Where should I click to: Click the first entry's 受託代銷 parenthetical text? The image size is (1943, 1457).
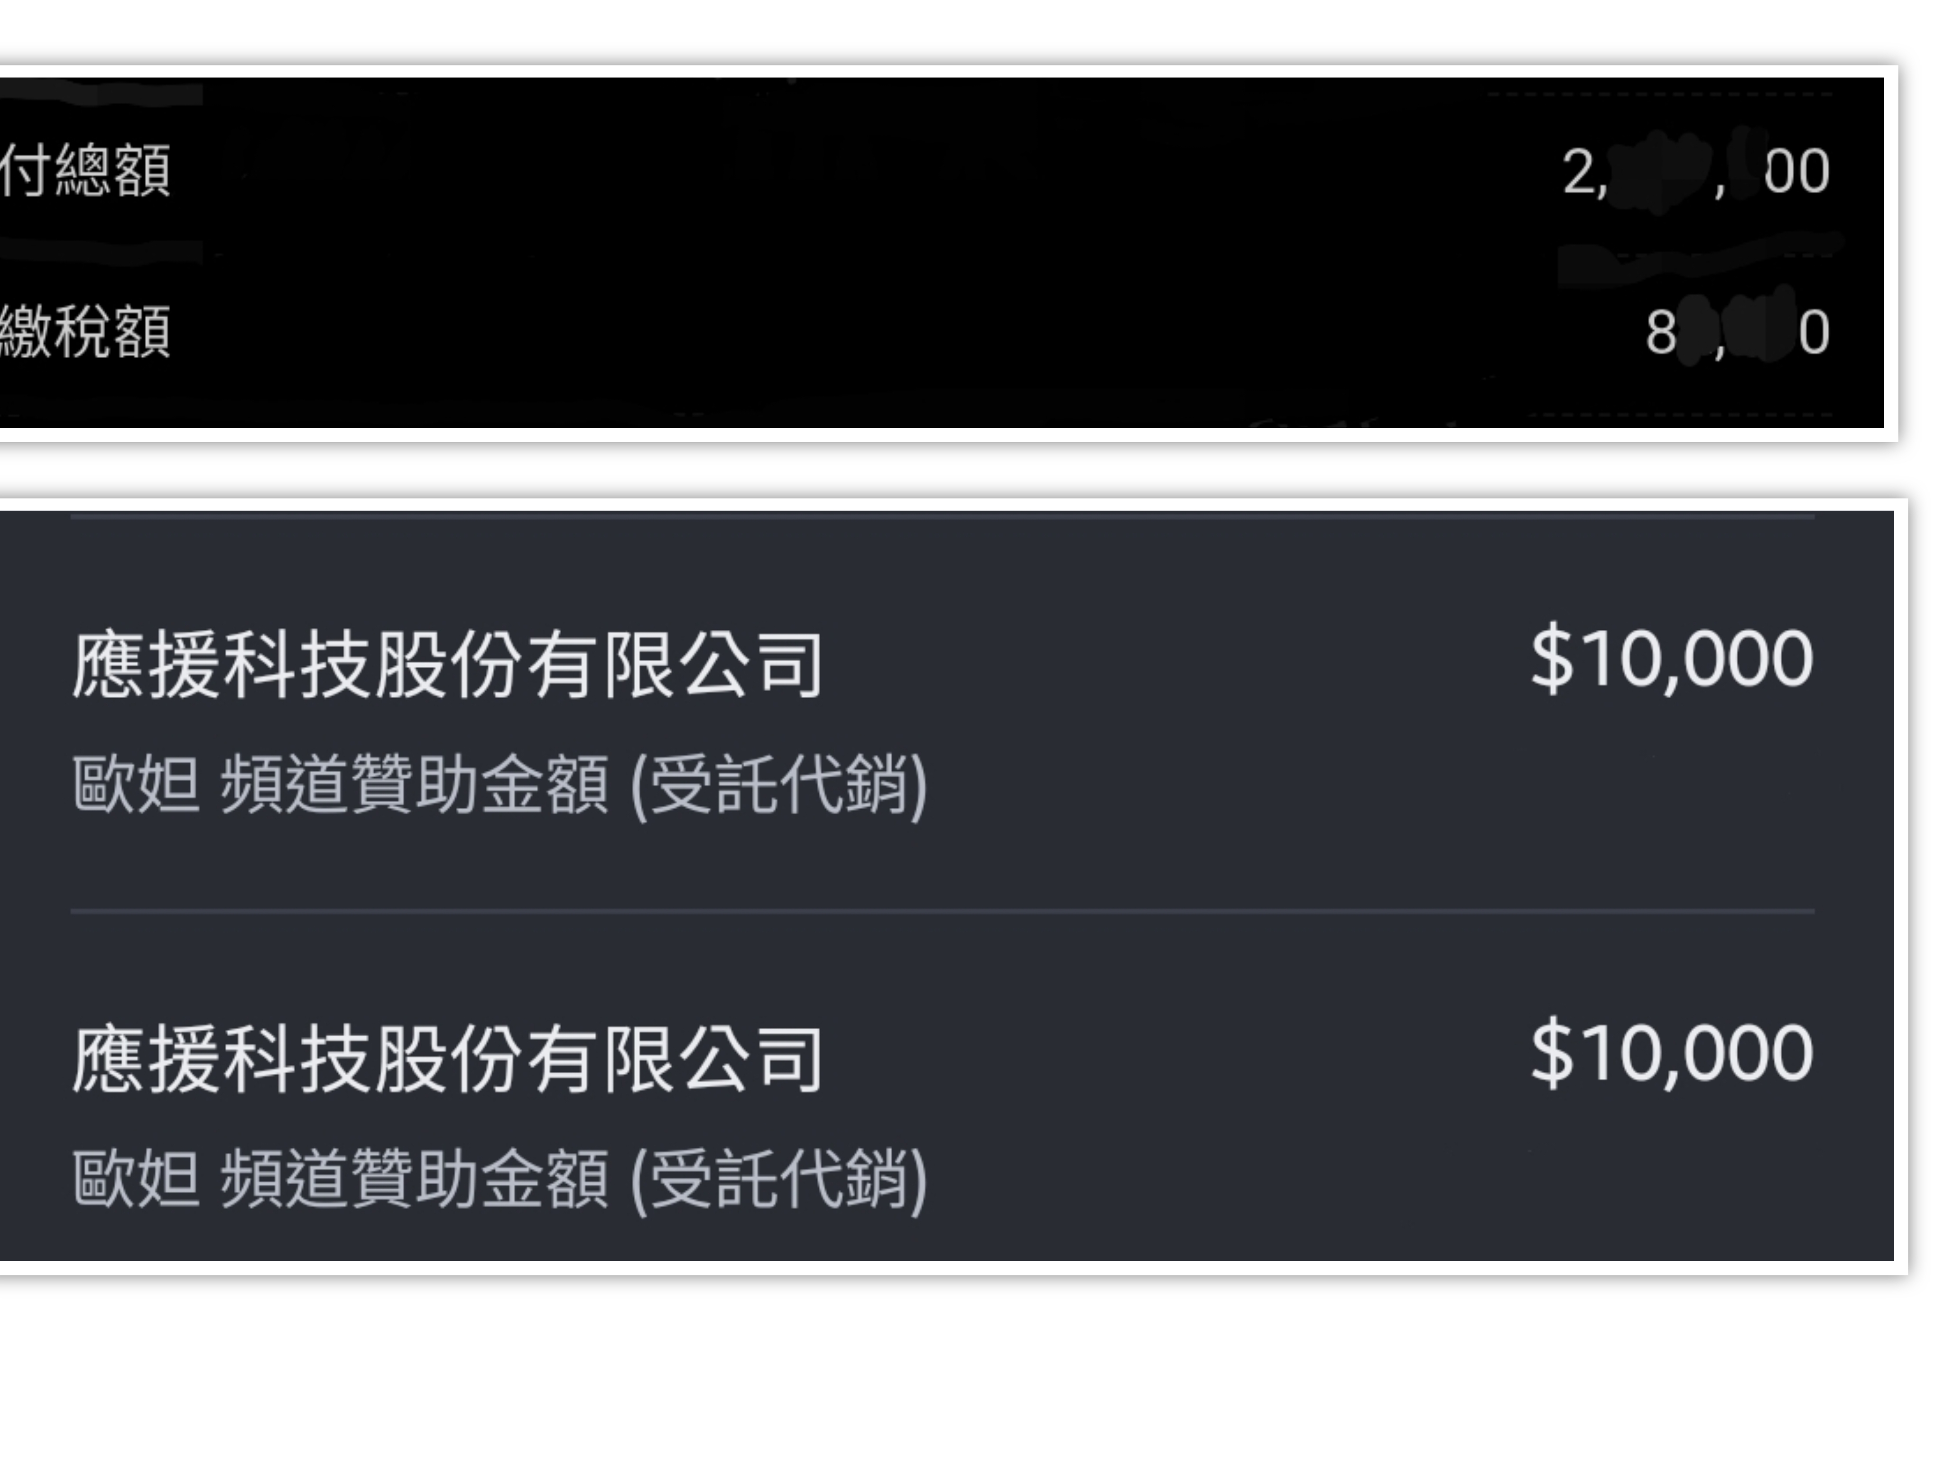[779, 785]
